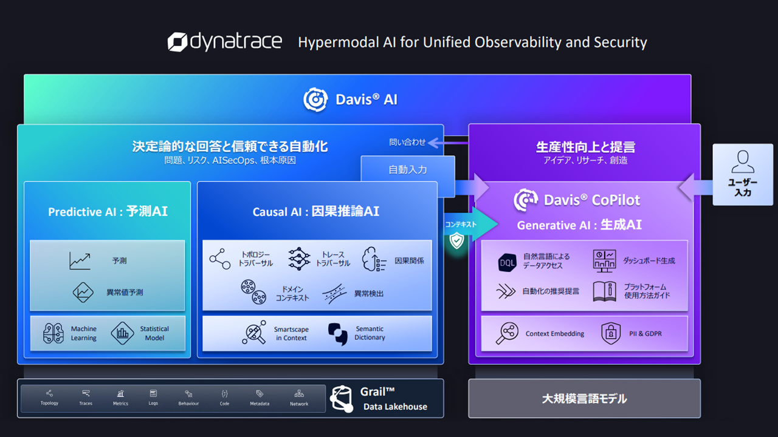
Task: Click the 大規模言語モデル box
Action: (584, 399)
